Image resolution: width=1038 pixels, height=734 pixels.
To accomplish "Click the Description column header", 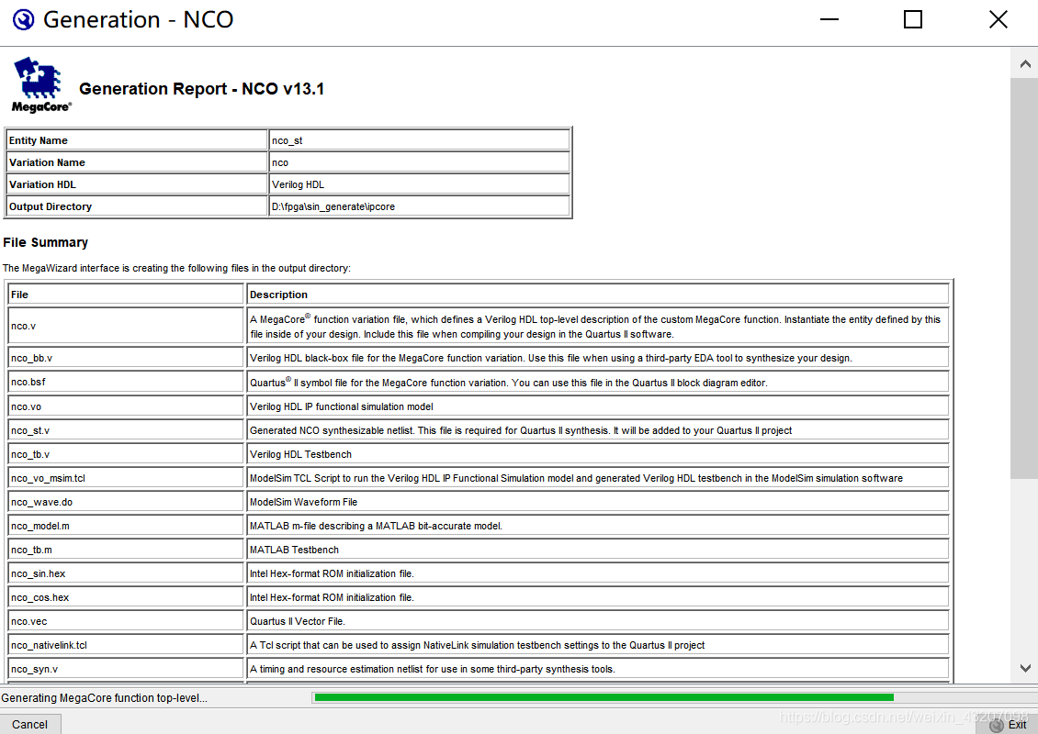I will coord(598,295).
